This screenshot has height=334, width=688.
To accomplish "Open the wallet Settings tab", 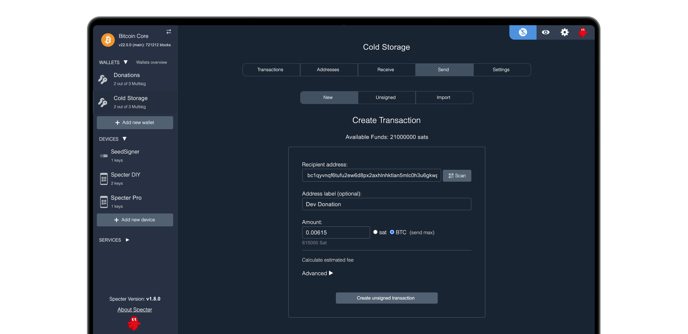I will pyautogui.click(x=502, y=70).
